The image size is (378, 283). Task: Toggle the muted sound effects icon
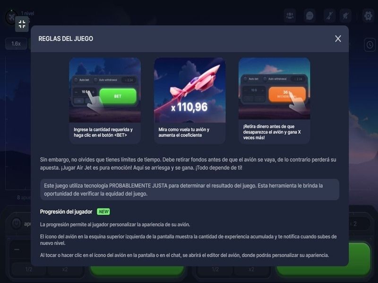click(345, 16)
